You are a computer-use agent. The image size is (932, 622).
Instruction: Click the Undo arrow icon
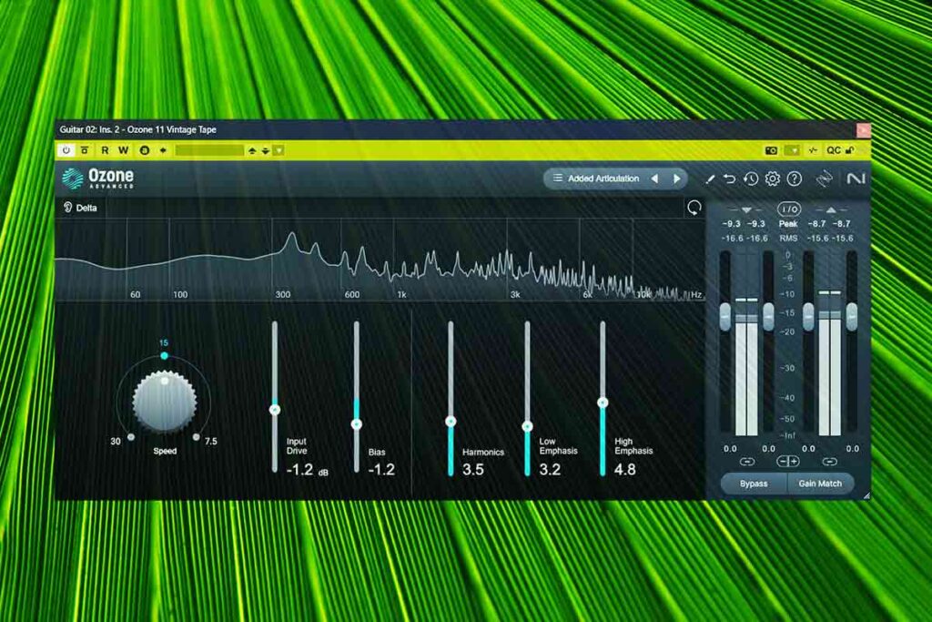coord(729,178)
